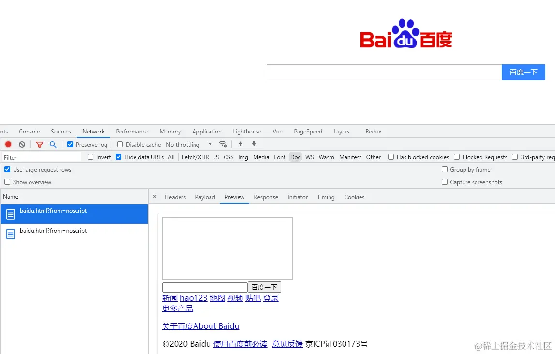Viewport: 555px width, 354px height.
Task: Filter requests by Other
Action: pos(374,157)
